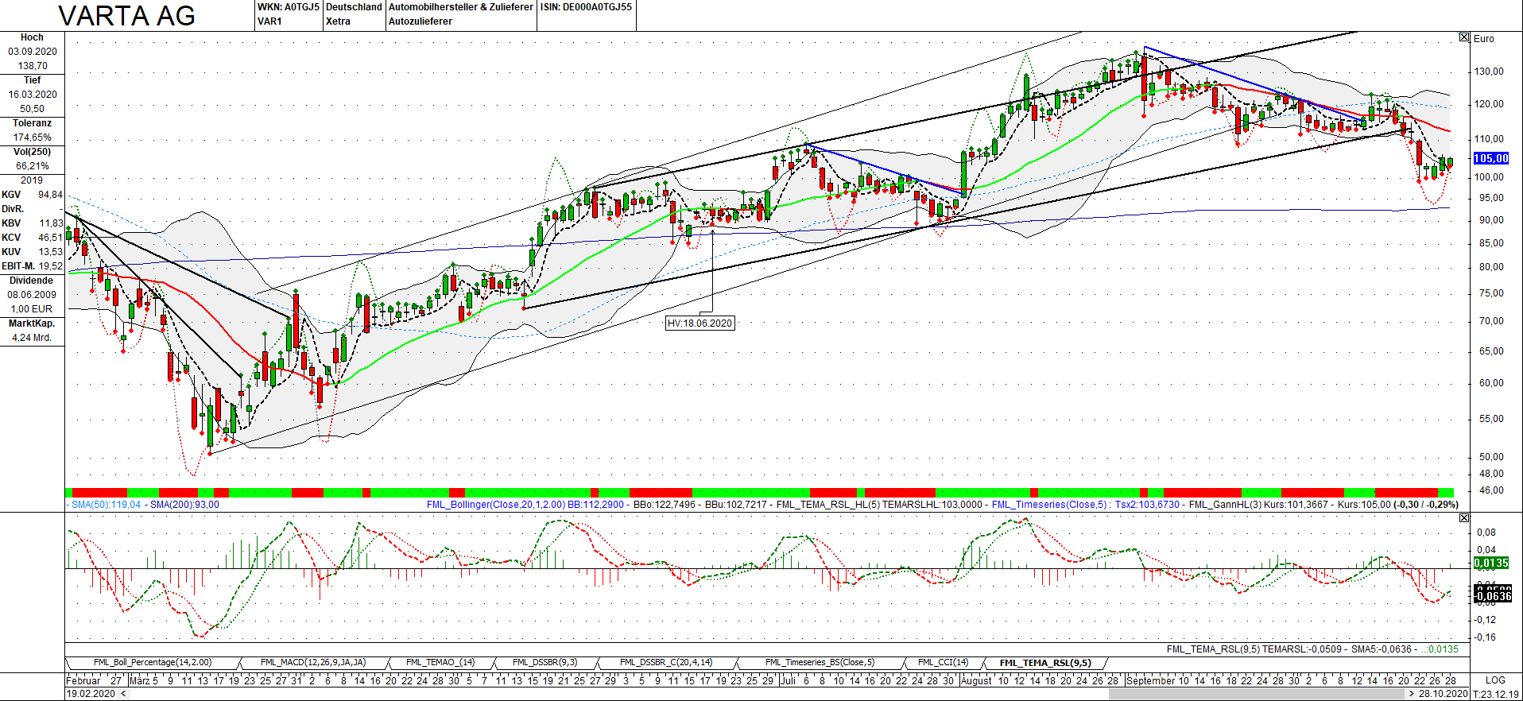Click the August label on the time axis
1523x701 pixels.
coord(976,681)
